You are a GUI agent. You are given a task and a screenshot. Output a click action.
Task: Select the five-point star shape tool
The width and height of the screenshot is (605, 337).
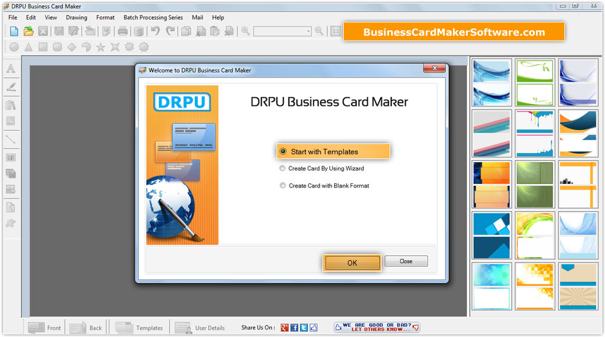(x=100, y=47)
